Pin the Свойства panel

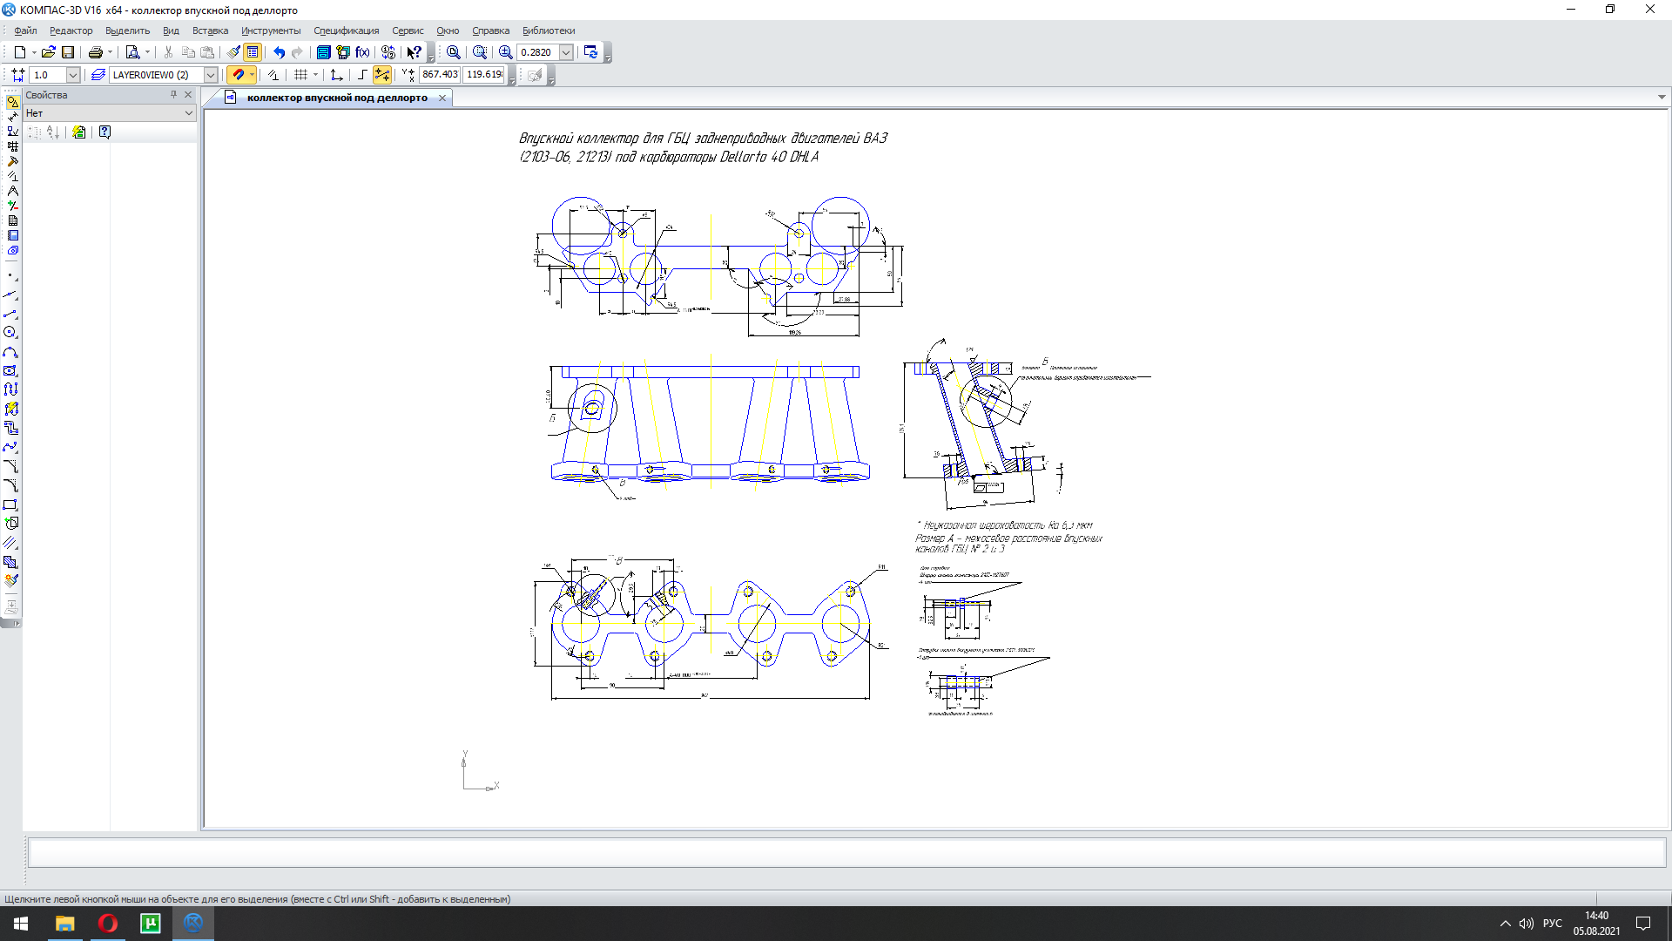click(x=173, y=95)
